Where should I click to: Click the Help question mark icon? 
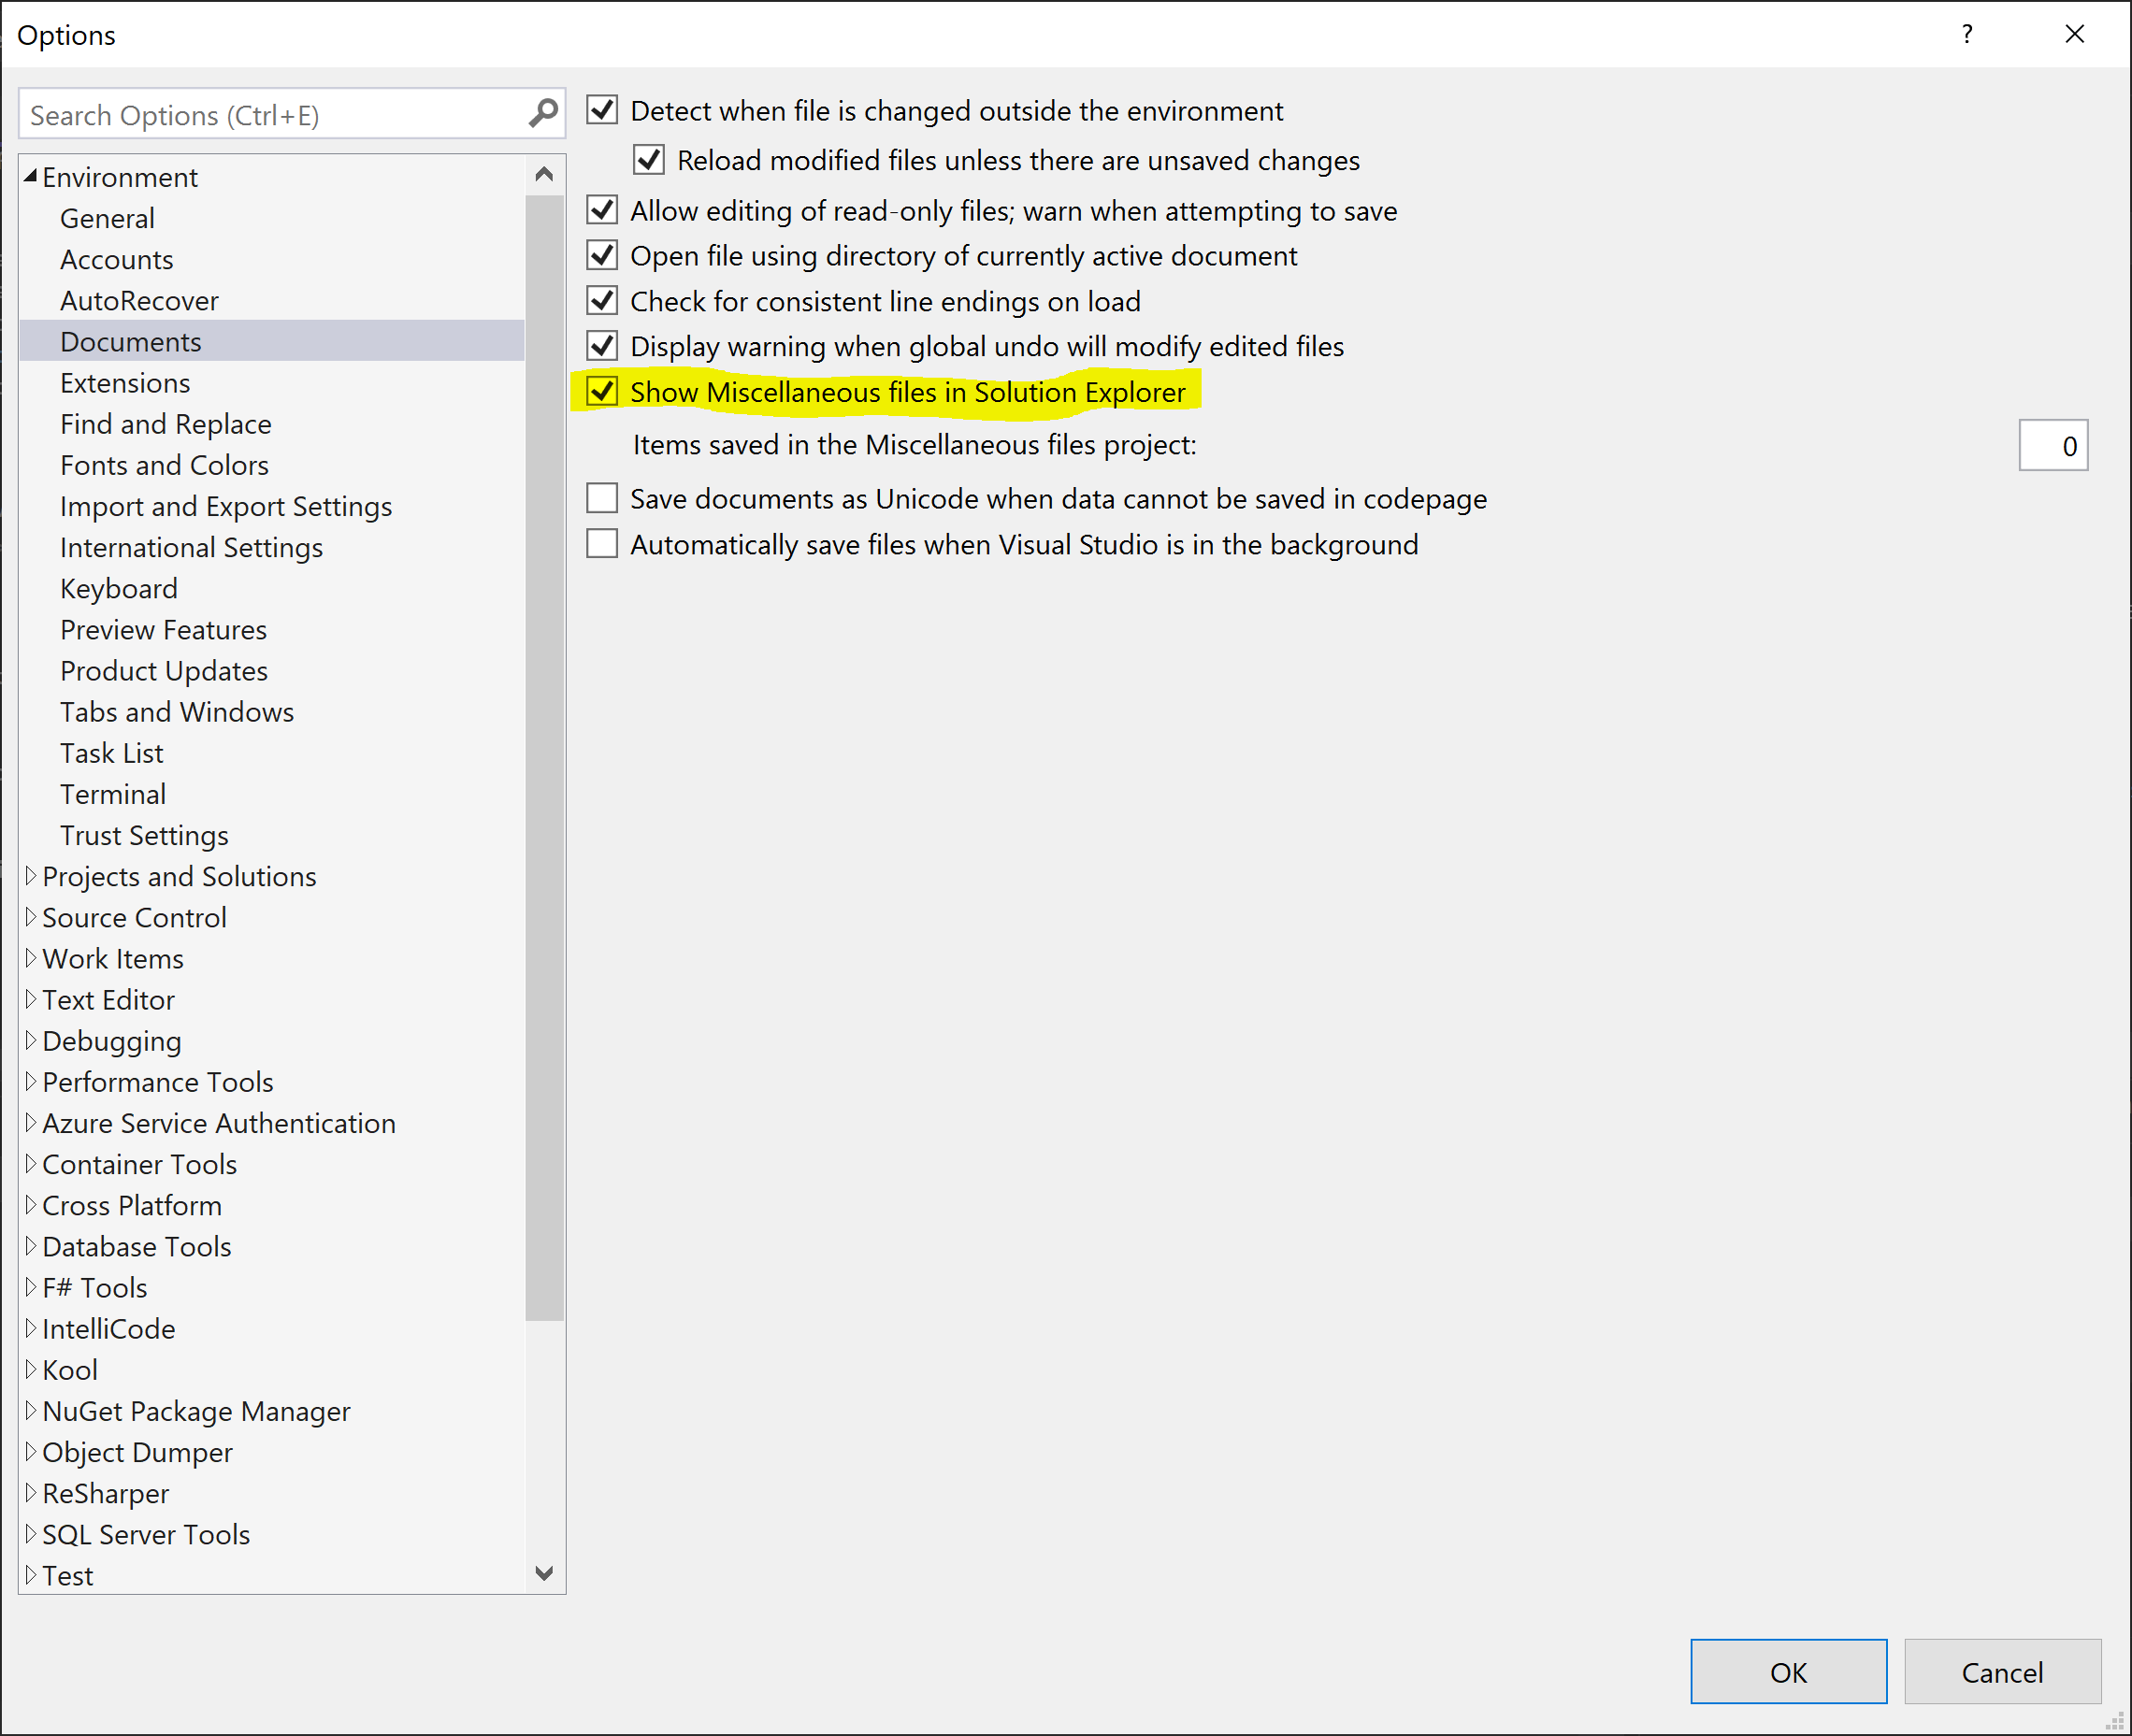pyautogui.click(x=1966, y=34)
